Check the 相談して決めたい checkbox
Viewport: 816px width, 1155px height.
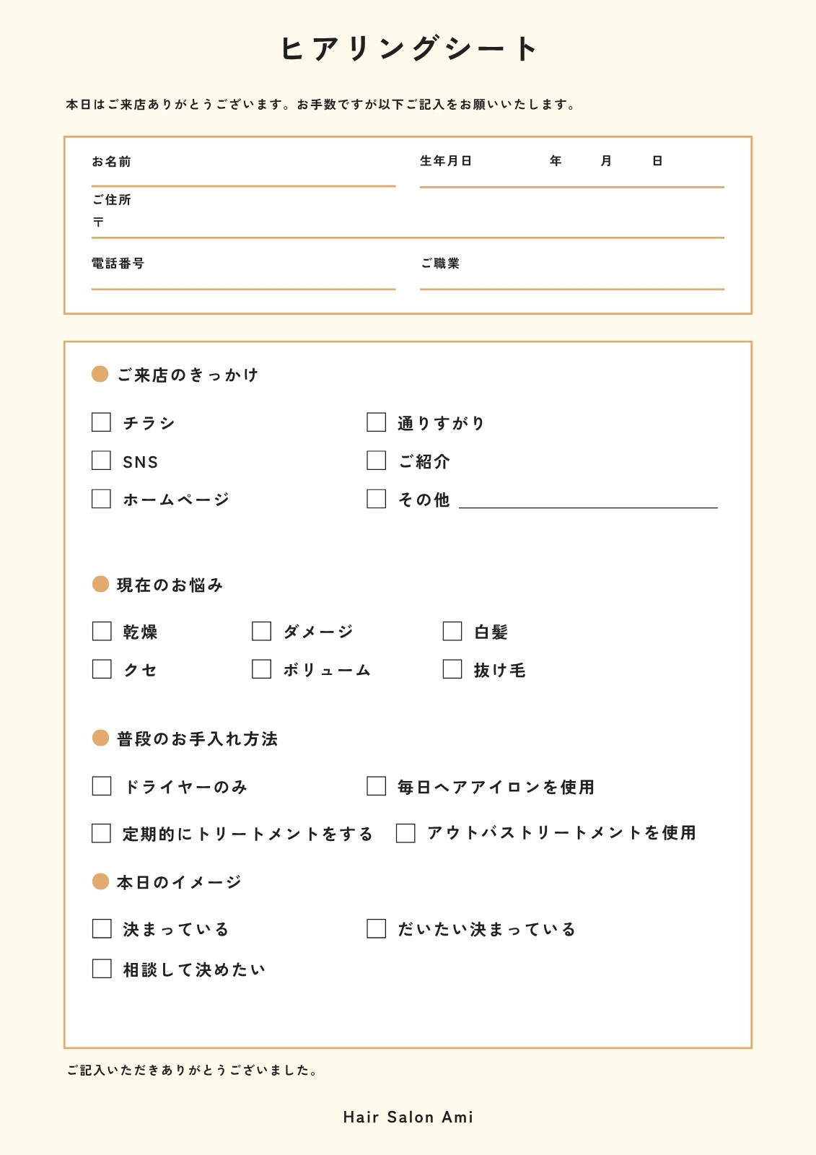pyautogui.click(x=102, y=969)
